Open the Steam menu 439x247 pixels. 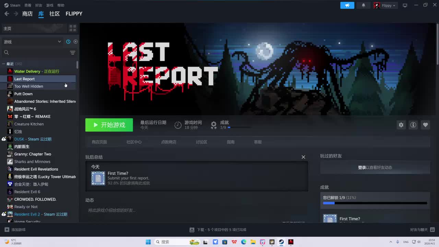[x=12, y=5]
